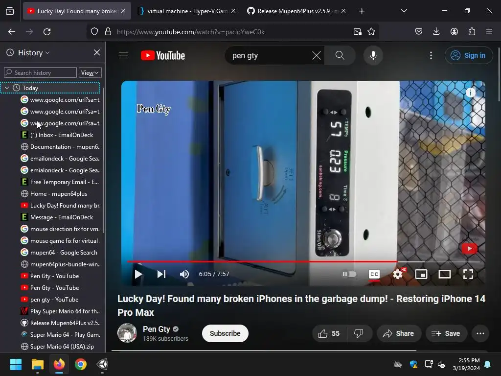
Task: Close the virtual machine Hyper-V tab
Action: coord(233,11)
